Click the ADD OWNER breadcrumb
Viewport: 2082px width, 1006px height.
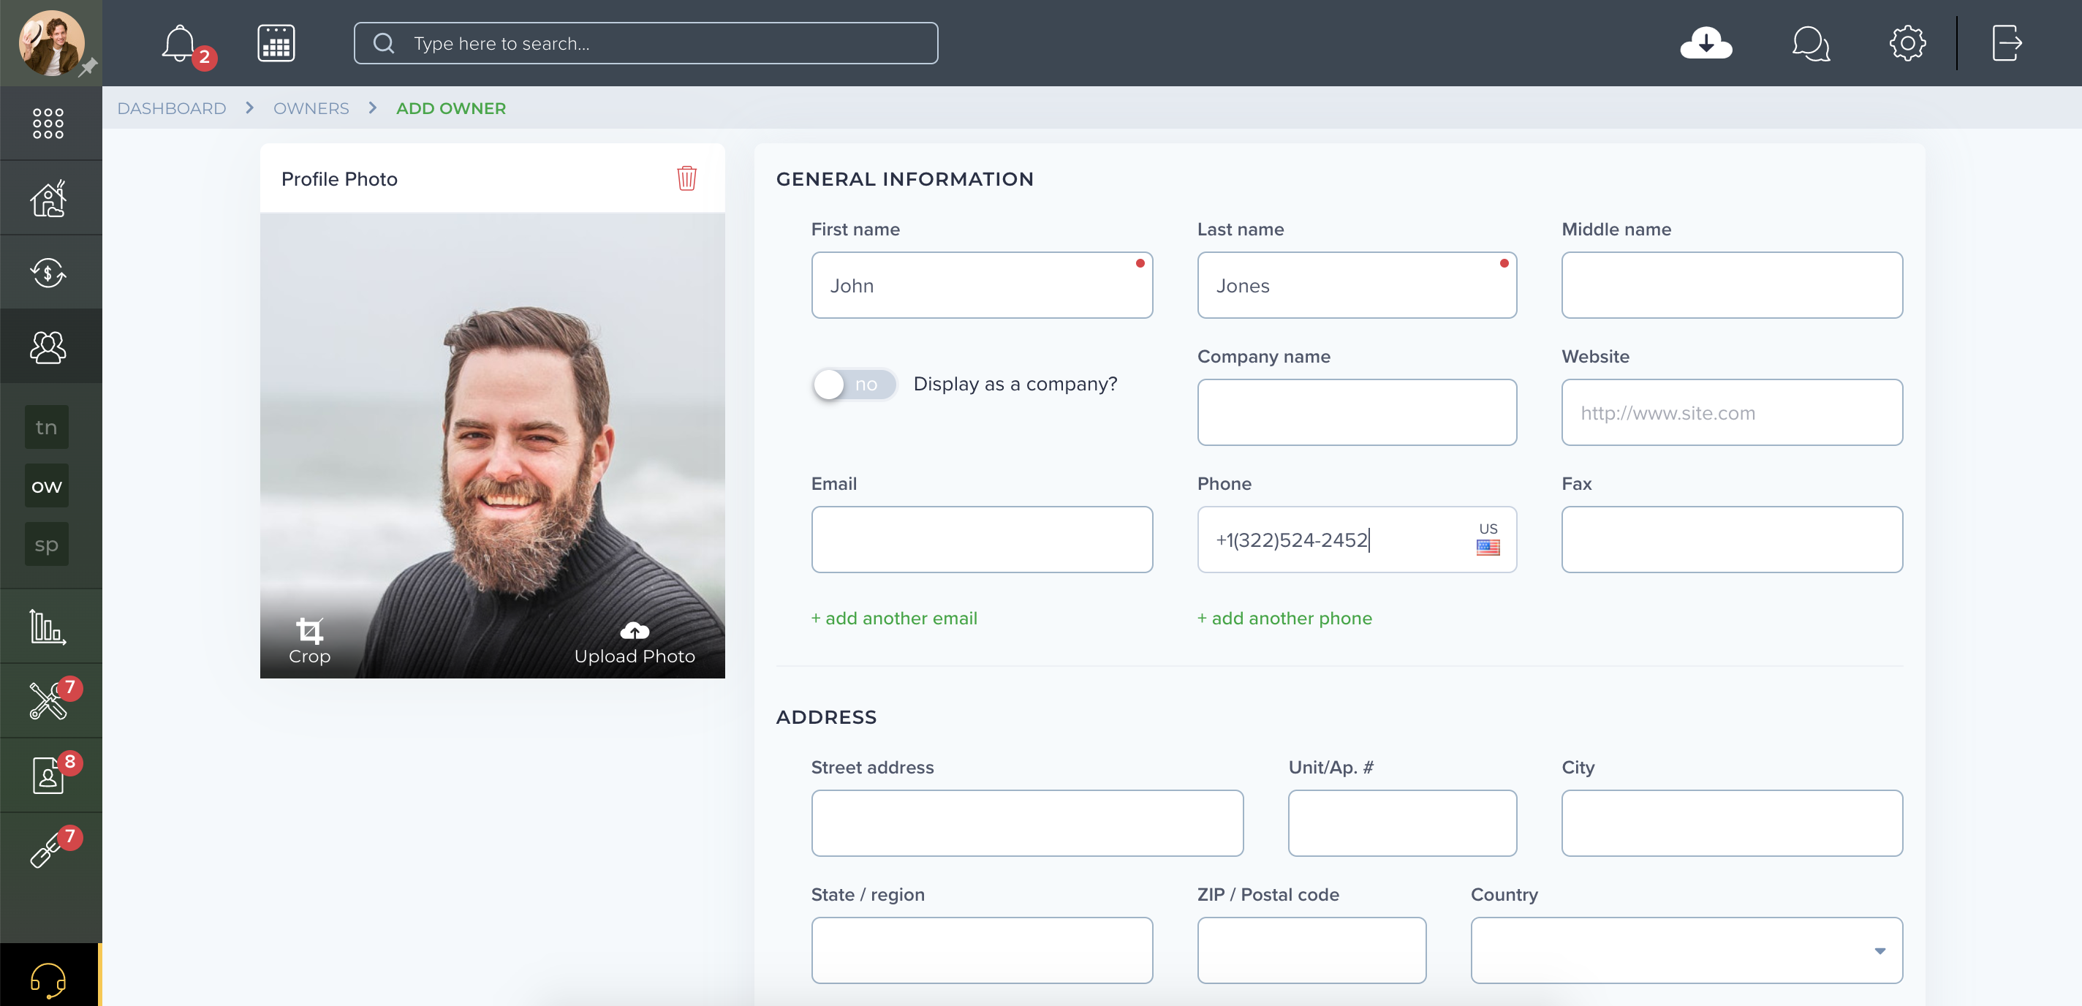click(x=451, y=107)
